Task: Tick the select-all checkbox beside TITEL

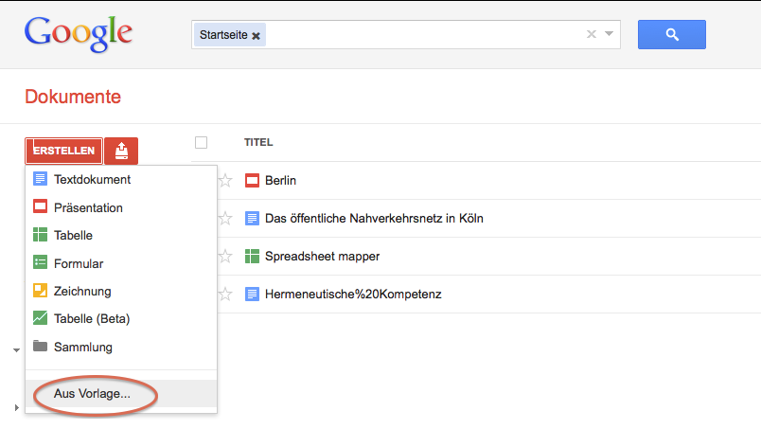Action: point(201,143)
